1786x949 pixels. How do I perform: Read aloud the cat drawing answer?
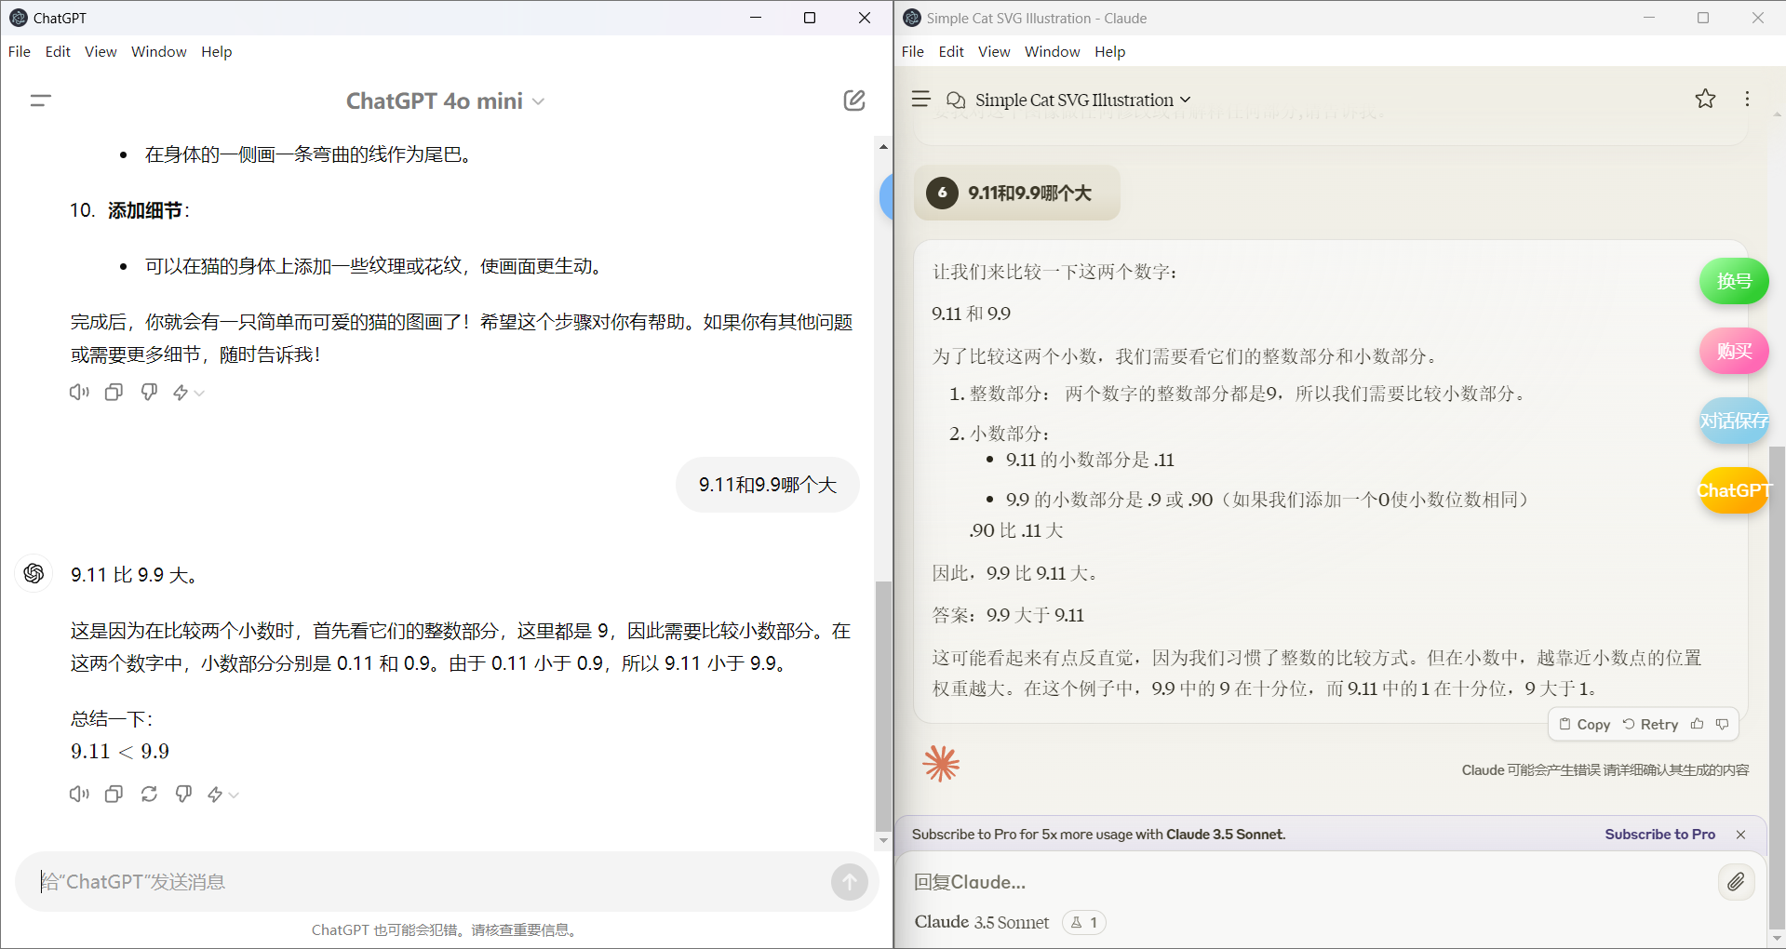click(79, 393)
